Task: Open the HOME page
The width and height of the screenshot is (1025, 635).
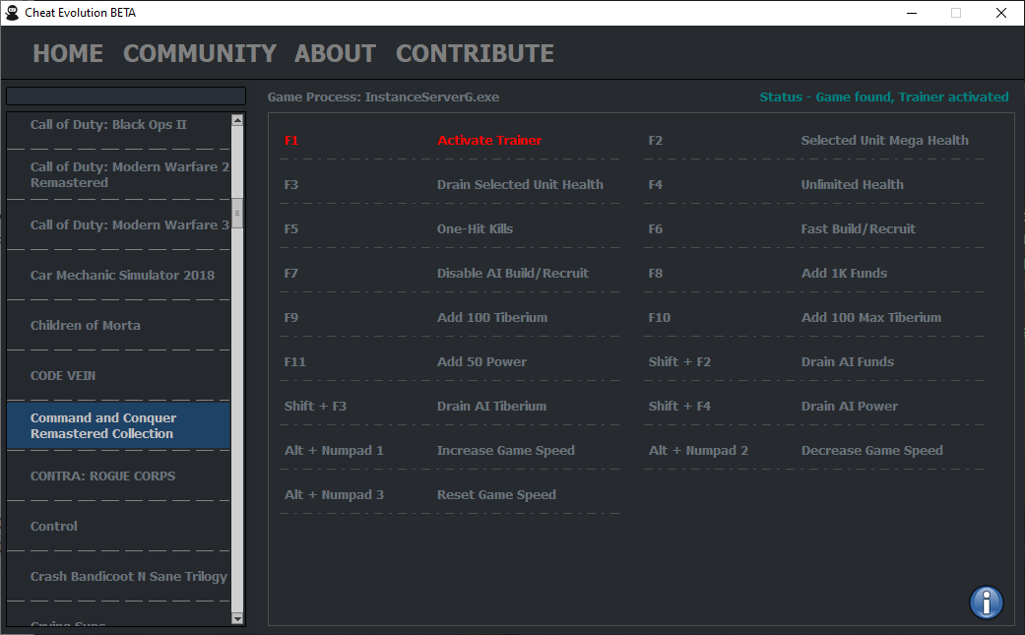Action: point(68,53)
